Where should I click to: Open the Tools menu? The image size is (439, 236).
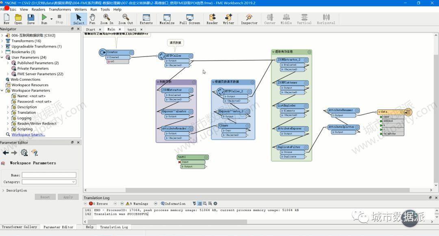click(105, 9)
